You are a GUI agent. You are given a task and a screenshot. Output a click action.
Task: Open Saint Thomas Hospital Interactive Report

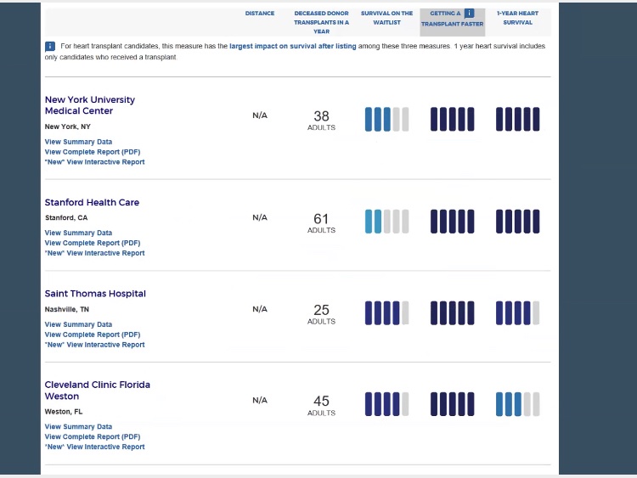[94, 345]
